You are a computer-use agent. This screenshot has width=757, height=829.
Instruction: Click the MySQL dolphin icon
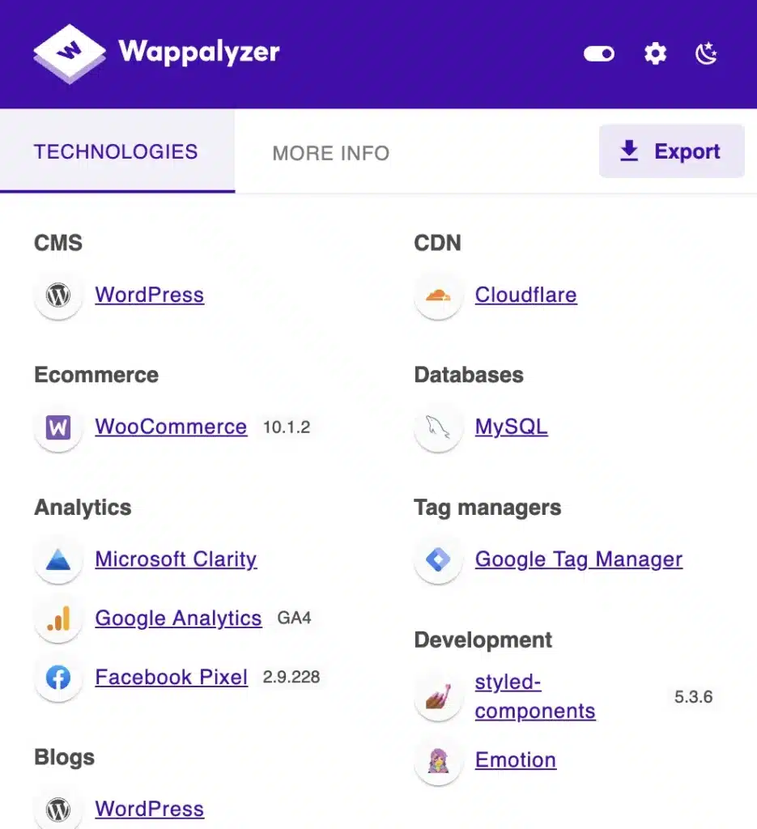438,427
